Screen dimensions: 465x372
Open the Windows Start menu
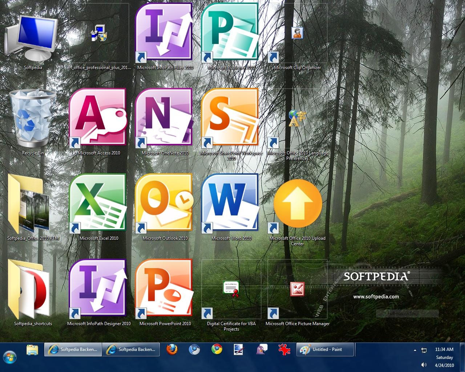[x=10, y=356]
